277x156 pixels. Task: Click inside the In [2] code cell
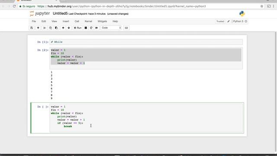pyautogui.click(x=146, y=58)
